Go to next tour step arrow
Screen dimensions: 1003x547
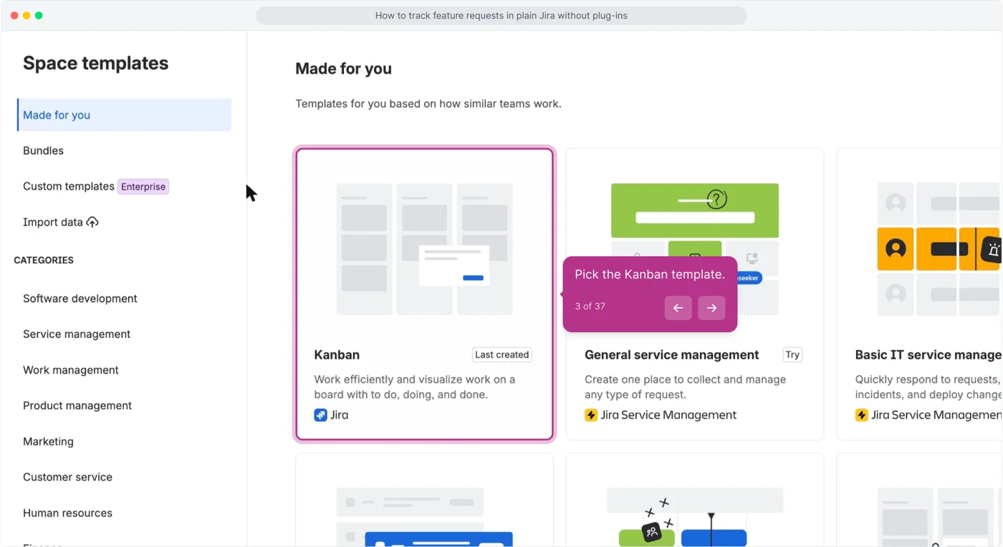coord(711,308)
